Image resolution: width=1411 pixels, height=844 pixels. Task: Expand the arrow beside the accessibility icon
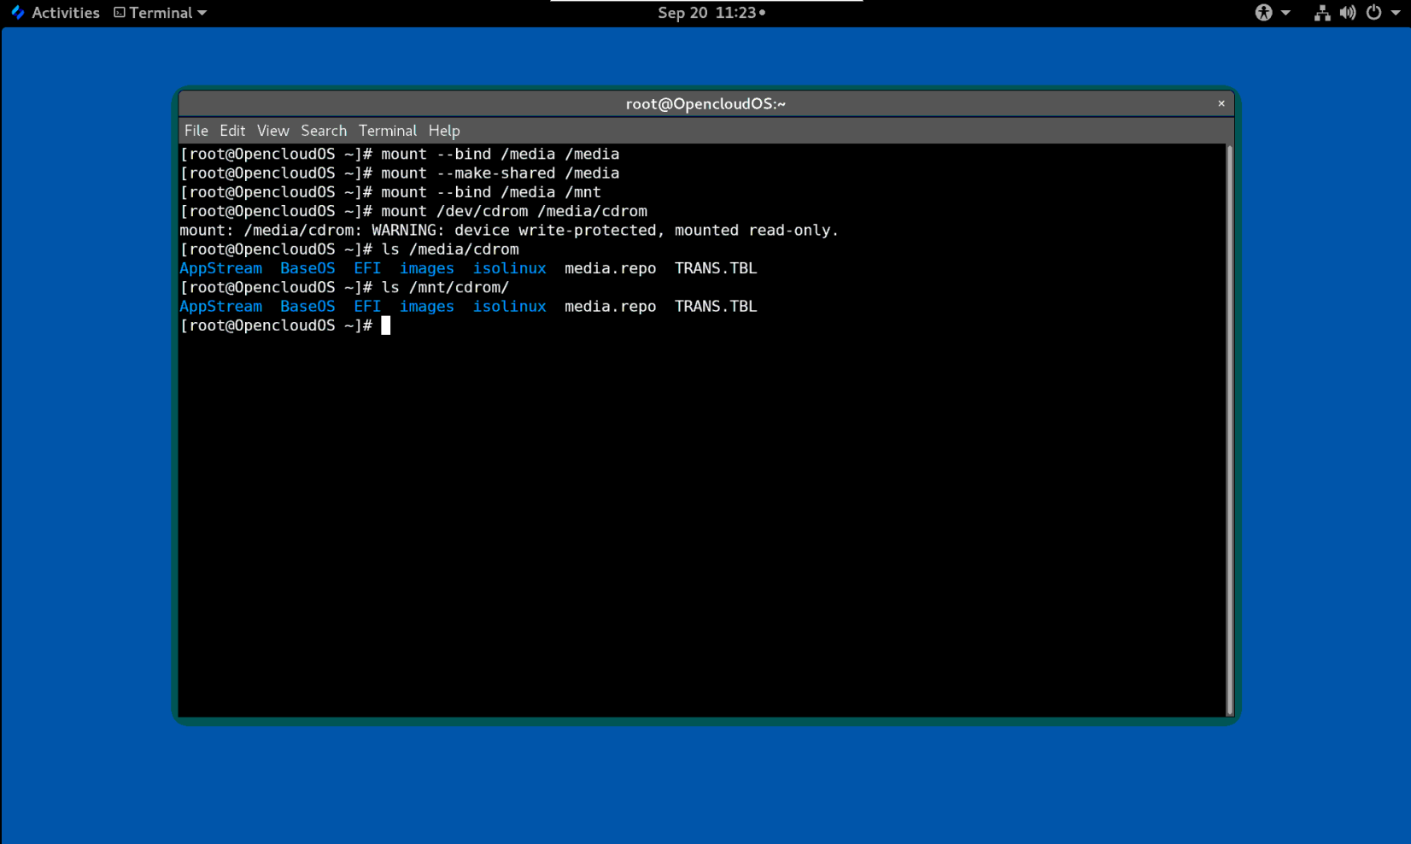(x=1285, y=13)
